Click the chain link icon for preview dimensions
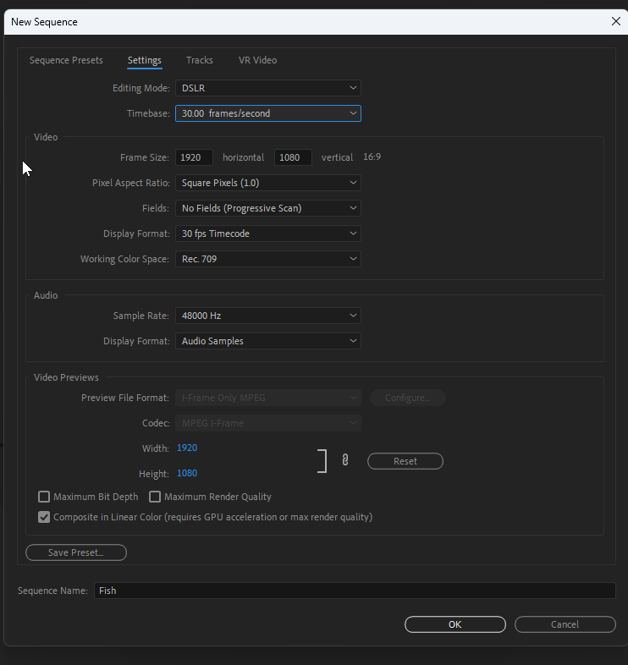 click(x=345, y=460)
